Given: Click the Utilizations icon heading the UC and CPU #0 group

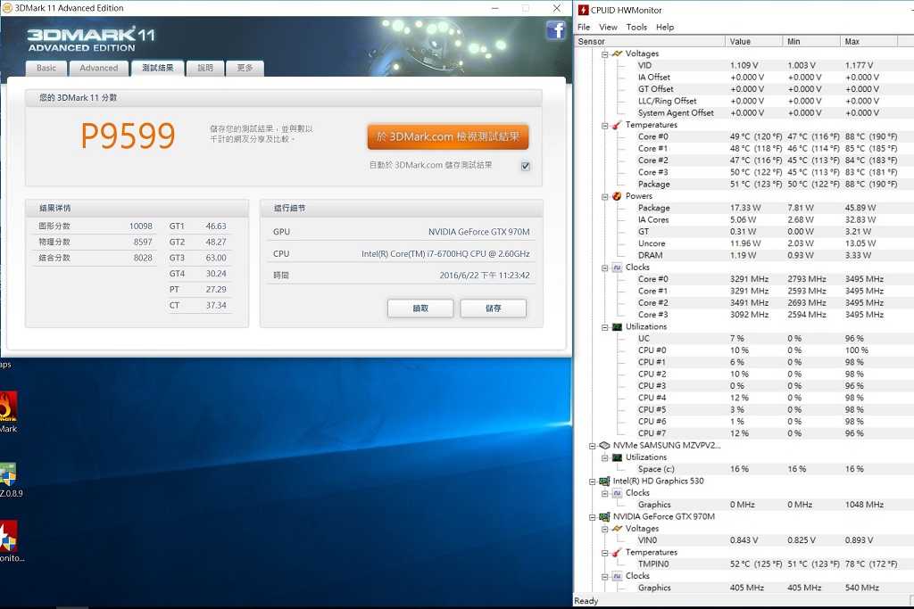Looking at the screenshot, I should click(617, 326).
